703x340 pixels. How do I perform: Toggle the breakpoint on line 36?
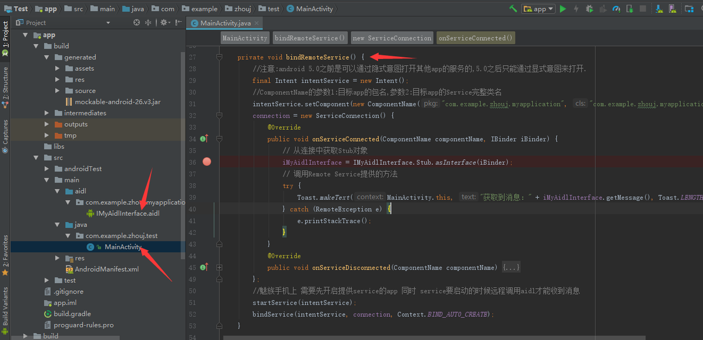tap(207, 162)
